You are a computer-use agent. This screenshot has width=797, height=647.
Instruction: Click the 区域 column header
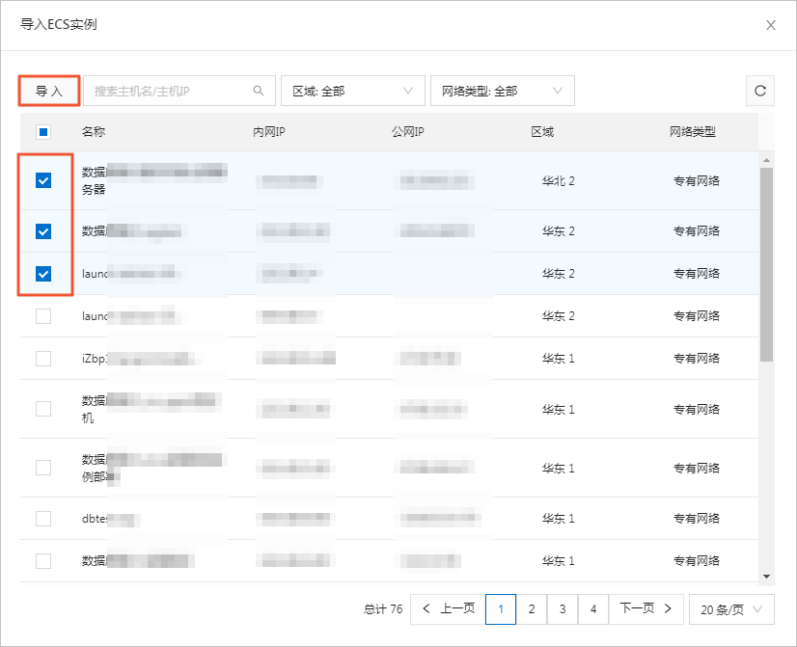pyautogui.click(x=542, y=132)
